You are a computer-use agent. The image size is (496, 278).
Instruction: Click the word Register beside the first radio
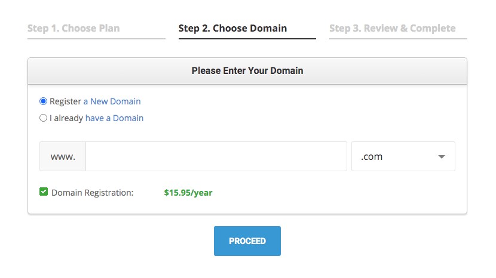tap(65, 101)
